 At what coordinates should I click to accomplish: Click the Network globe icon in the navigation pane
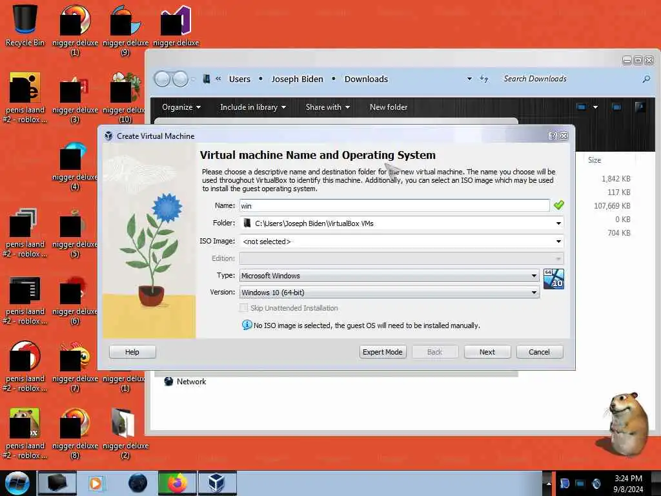click(x=168, y=381)
